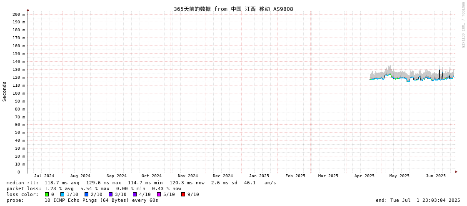The height and width of the screenshot is (206, 467).
Task: Click the chart title ending with AS9808
Action: pos(233,9)
